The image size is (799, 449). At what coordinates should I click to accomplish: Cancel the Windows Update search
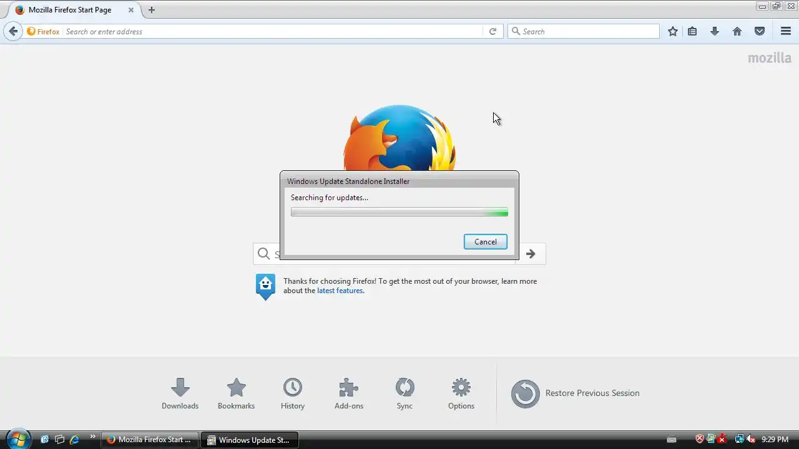485,242
